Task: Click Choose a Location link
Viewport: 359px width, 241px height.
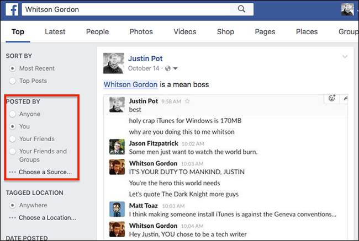Action: pos(47,218)
